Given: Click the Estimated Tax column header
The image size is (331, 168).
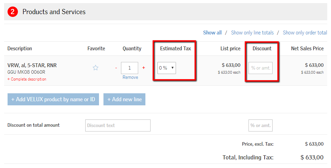Looking at the screenshot, I should coord(175,49).
